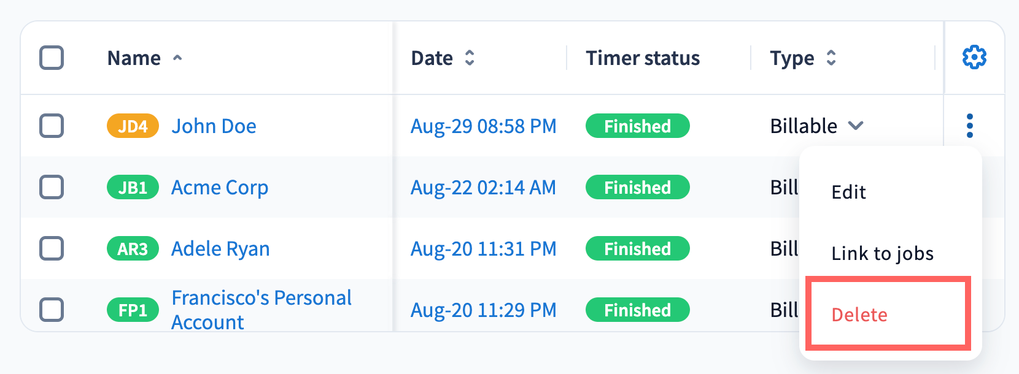Viewport: 1019px width, 374px height.
Task: Check the box for the John Doe row
Action: (52, 126)
